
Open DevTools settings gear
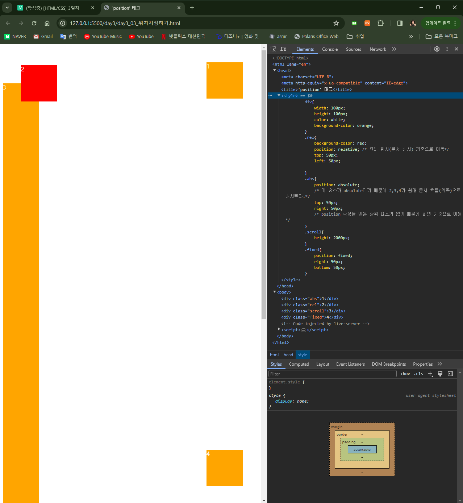[x=437, y=49]
